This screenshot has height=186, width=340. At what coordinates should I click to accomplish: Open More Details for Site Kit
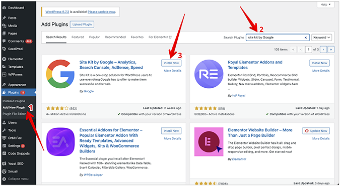173,71
